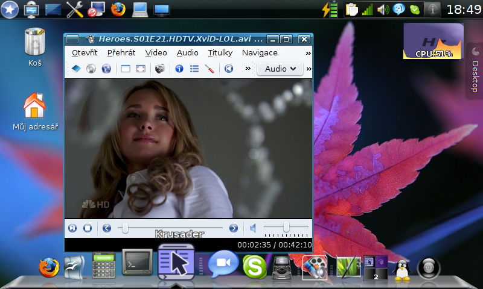Screen dimensions: 483x289
Task: Open the blue file-drawer panel icon
Action: pyautogui.click(x=53, y=9)
